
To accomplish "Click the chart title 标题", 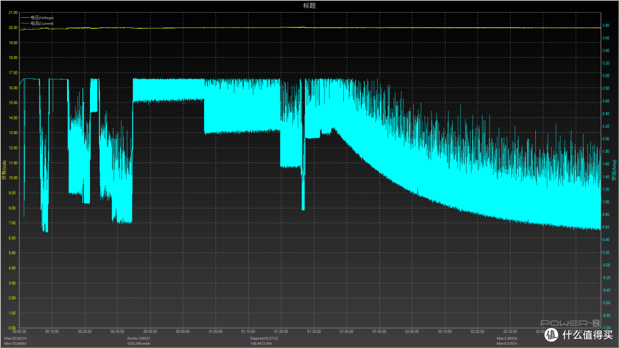I will (x=309, y=6).
